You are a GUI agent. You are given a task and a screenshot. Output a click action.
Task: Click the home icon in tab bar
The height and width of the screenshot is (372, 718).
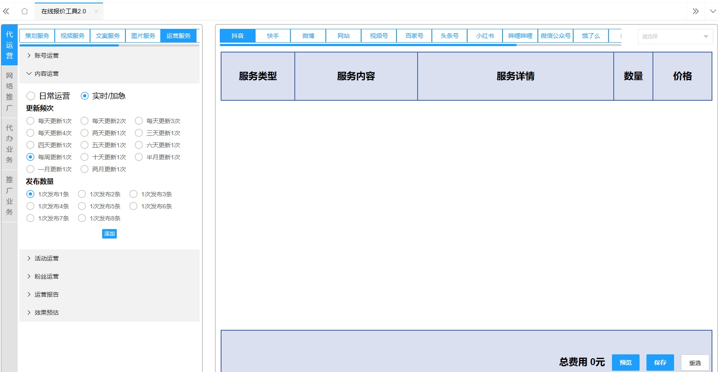pyautogui.click(x=25, y=11)
